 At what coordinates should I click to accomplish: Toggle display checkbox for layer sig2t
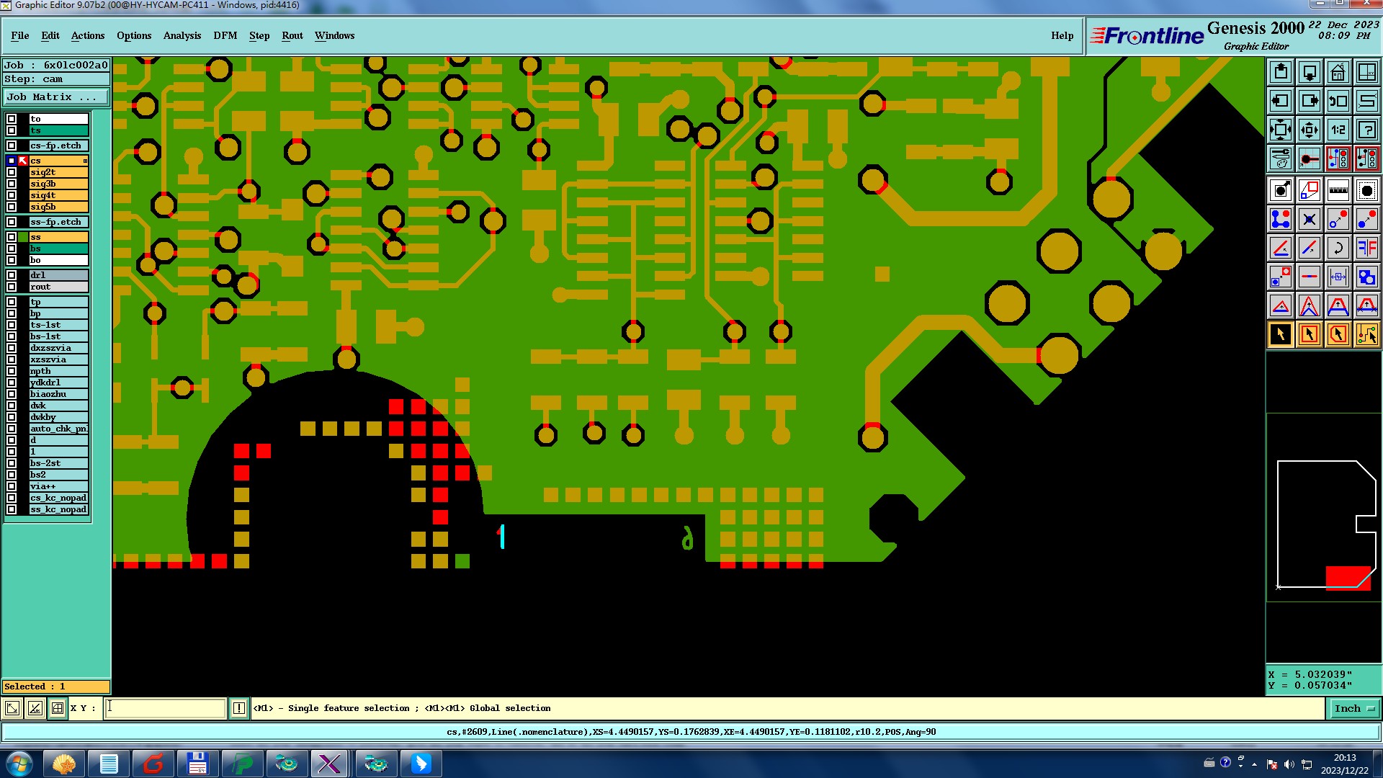[12, 172]
